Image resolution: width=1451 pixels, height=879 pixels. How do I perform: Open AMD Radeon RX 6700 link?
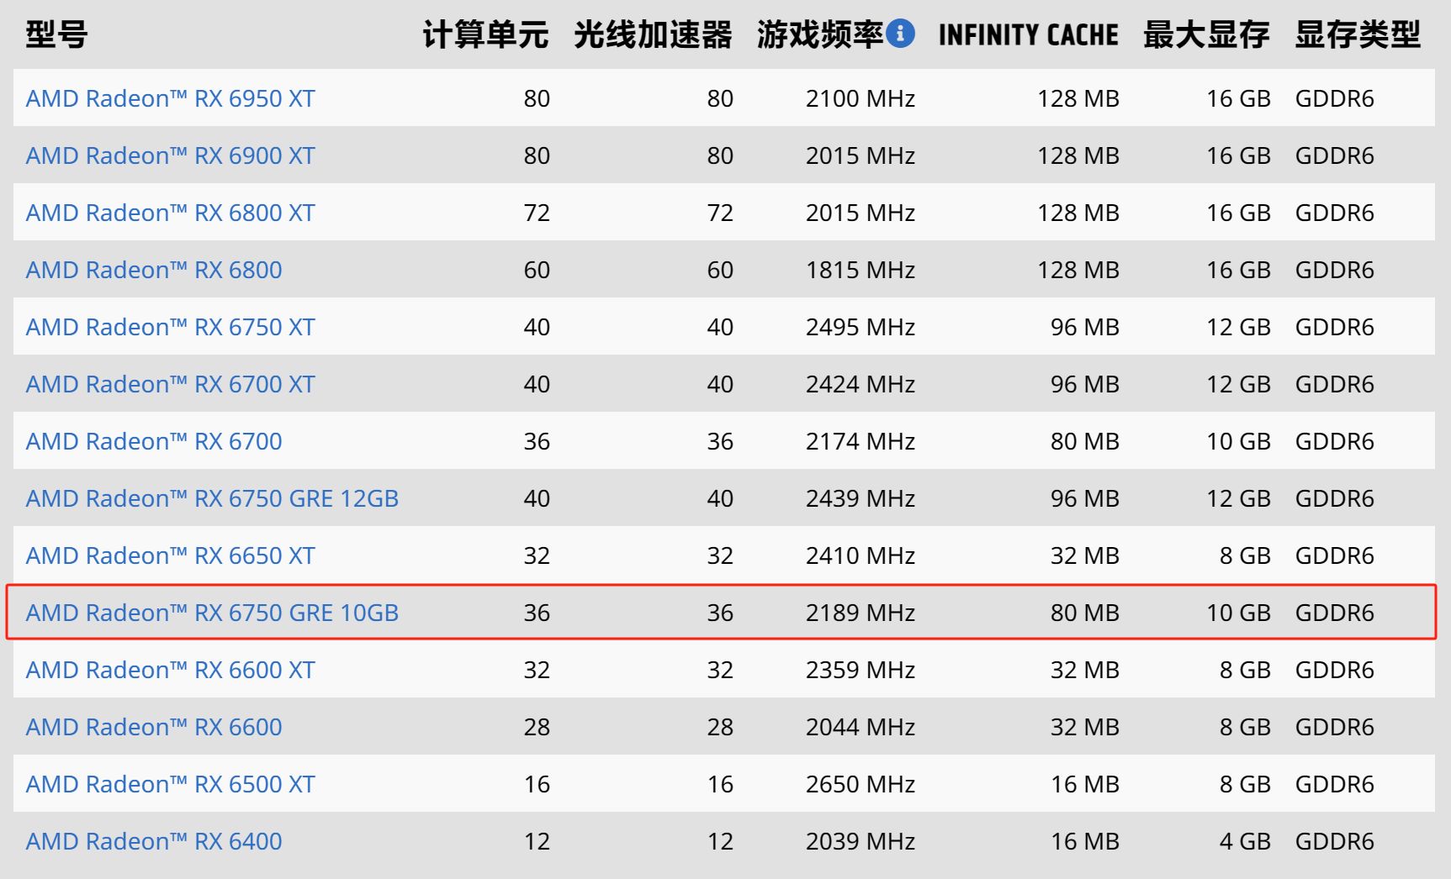pyautogui.click(x=154, y=441)
